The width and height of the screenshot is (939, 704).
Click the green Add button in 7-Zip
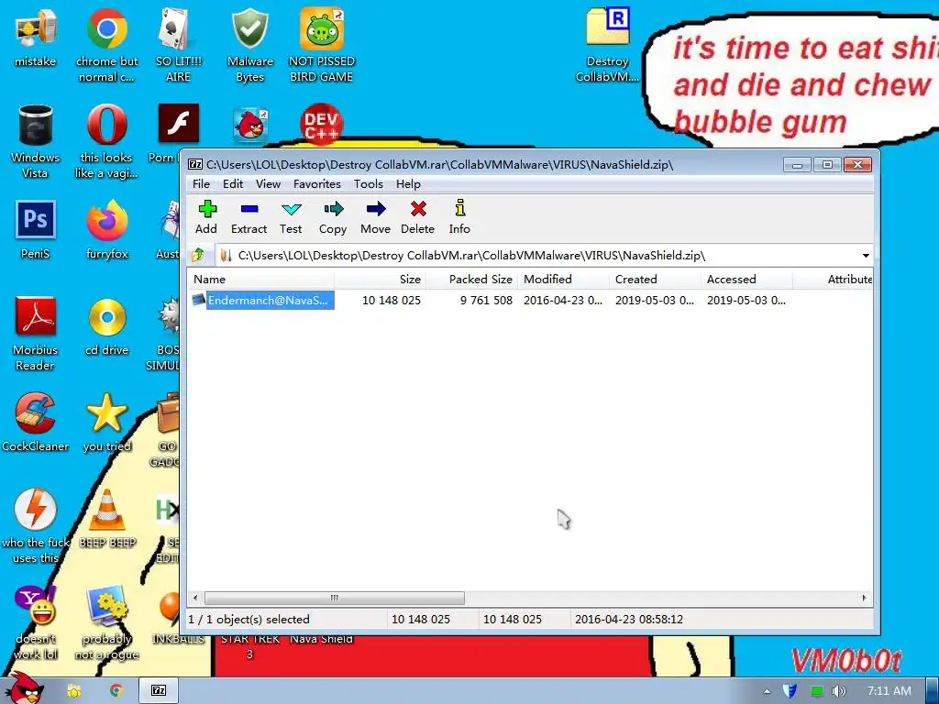pyautogui.click(x=206, y=216)
